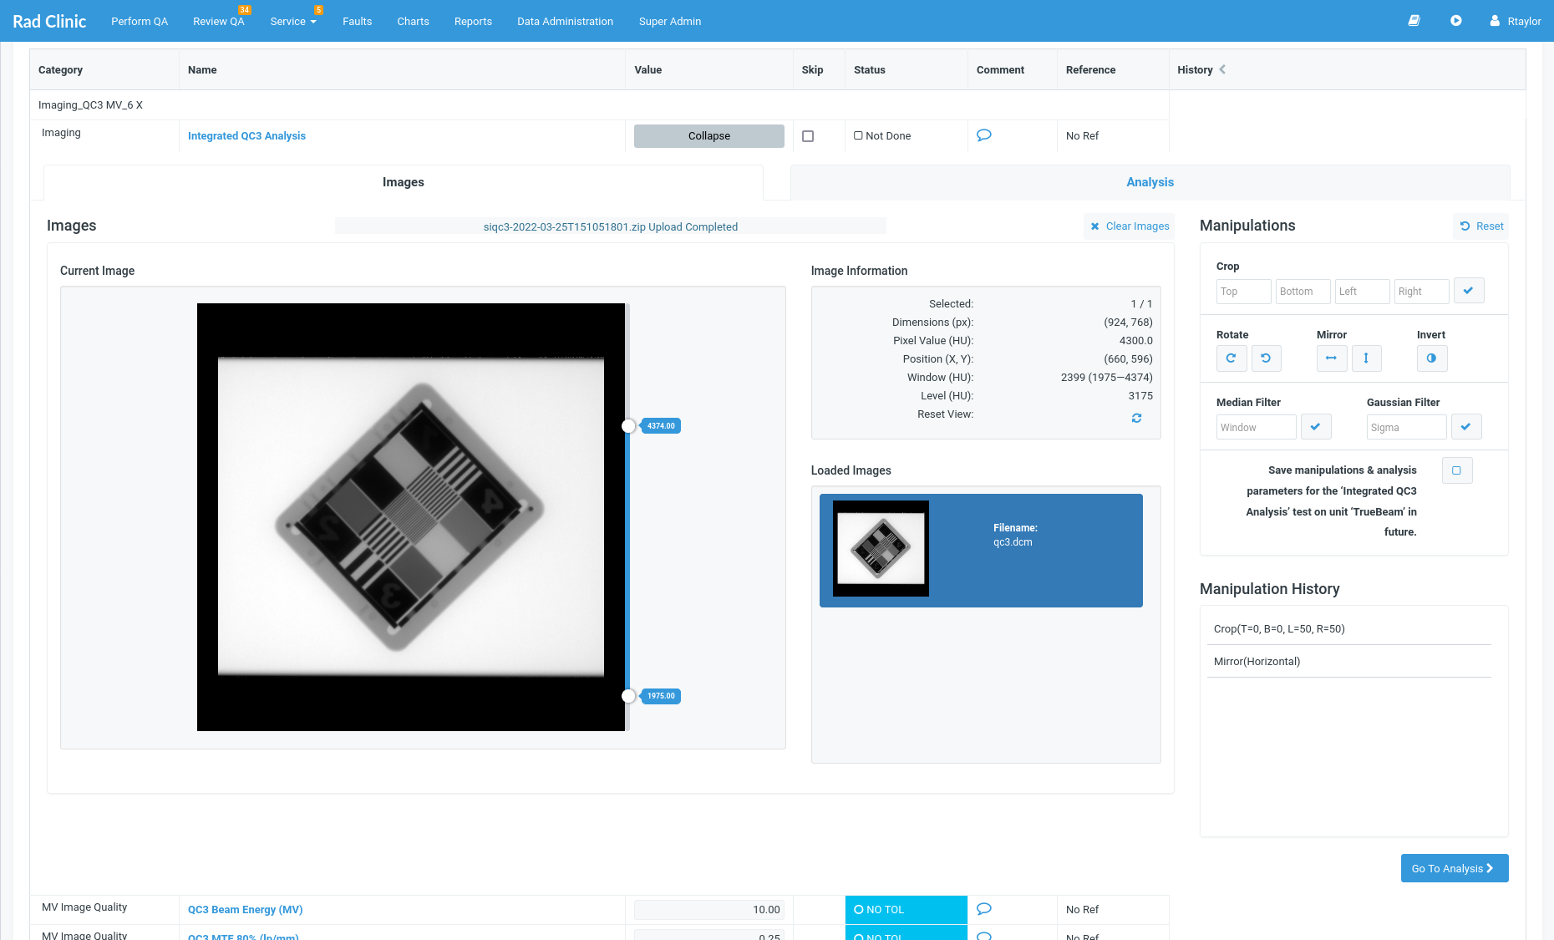Collapse the History column chevron
The width and height of the screenshot is (1554, 940).
(x=1222, y=69)
